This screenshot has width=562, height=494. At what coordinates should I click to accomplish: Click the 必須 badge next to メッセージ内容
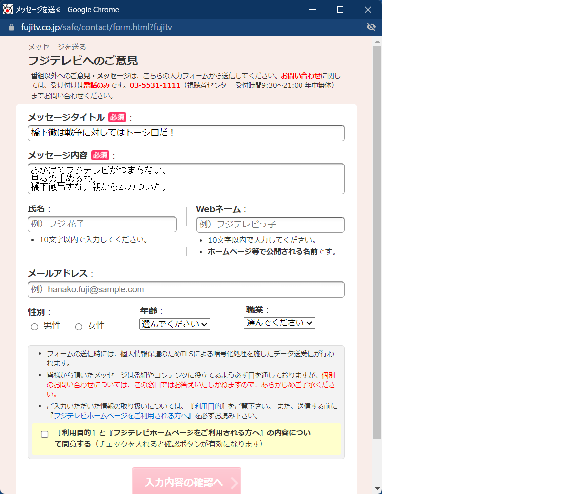[x=100, y=155]
